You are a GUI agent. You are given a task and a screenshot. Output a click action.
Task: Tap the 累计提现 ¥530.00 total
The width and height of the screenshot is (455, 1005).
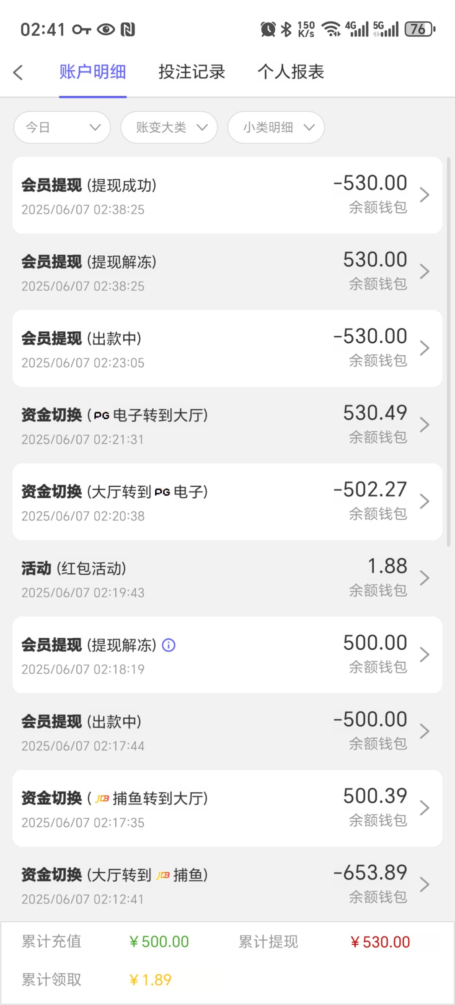380,942
